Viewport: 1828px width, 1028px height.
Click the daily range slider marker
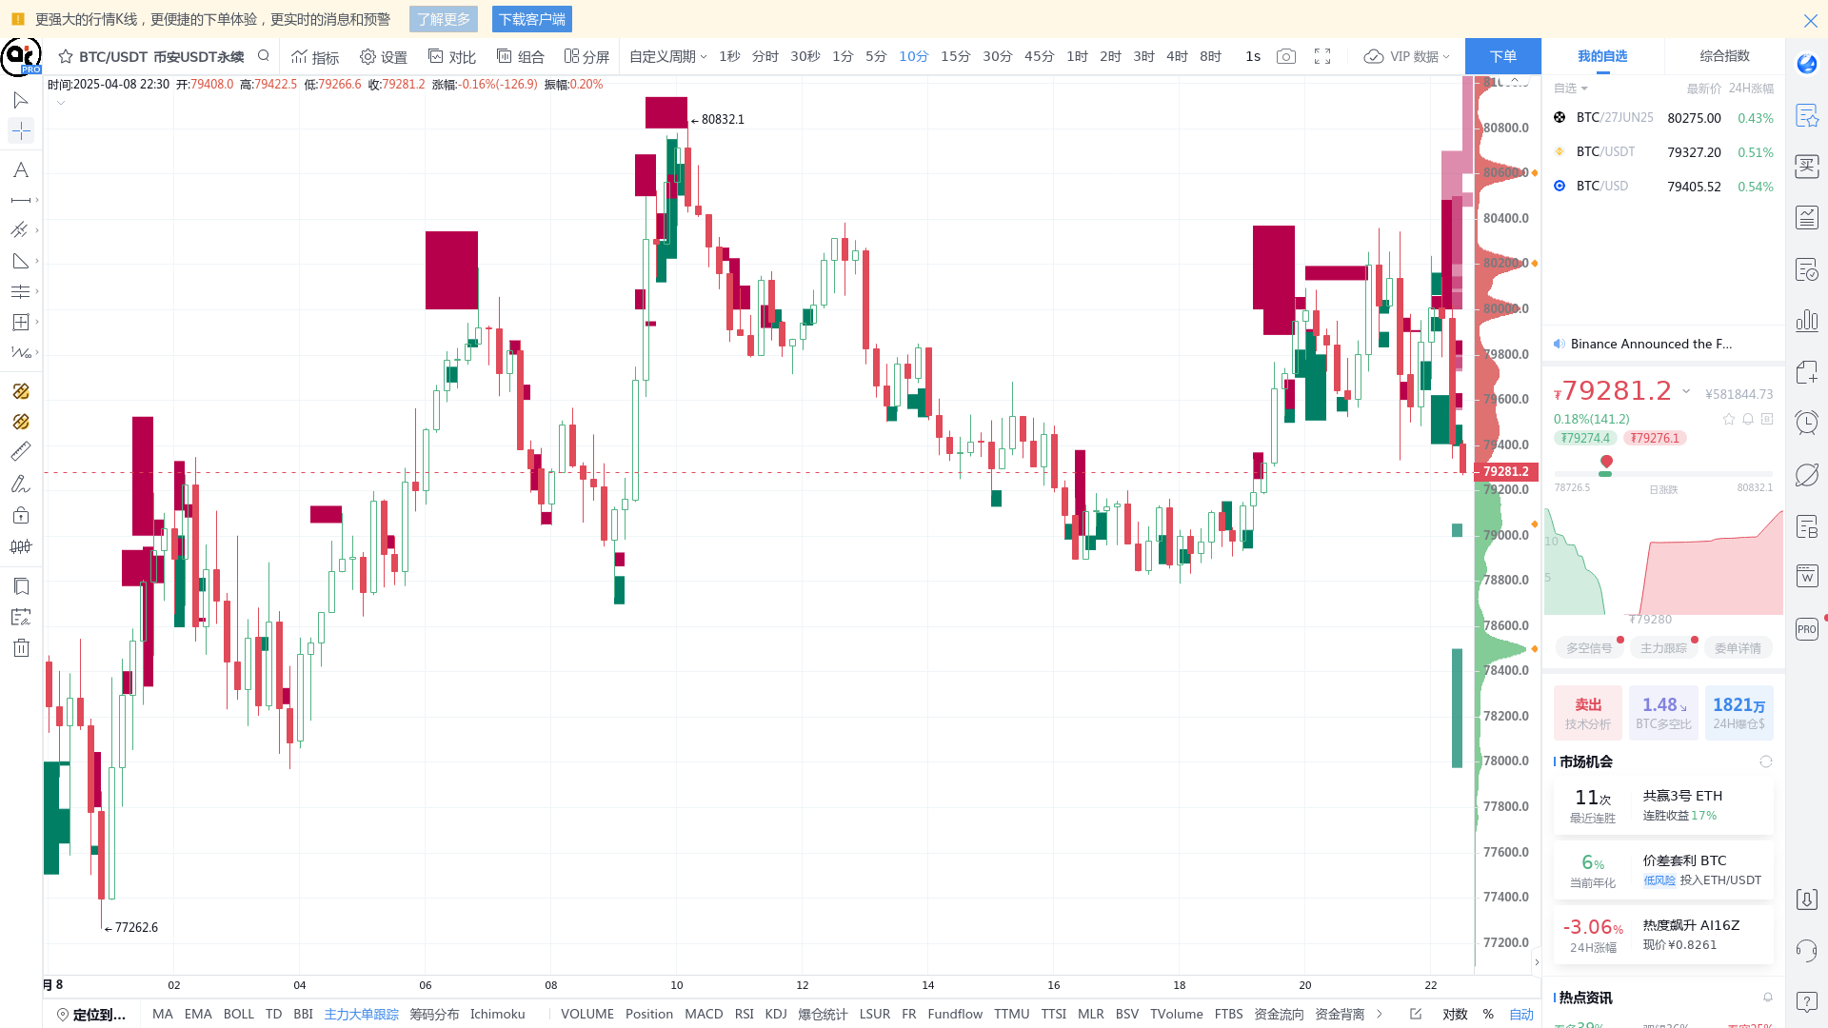(1607, 461)
